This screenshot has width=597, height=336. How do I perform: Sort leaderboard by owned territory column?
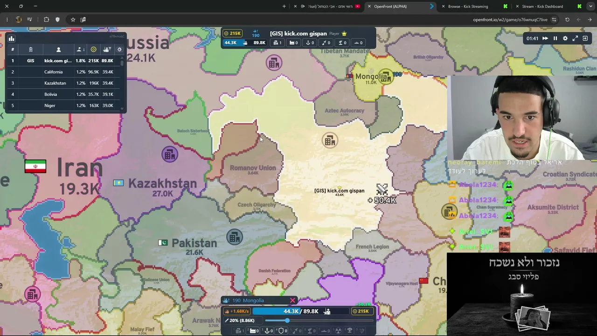pos(80,49)
